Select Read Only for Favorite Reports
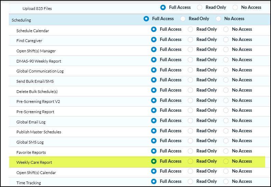This screenshot has width=271, height=187. click(190, 151)
